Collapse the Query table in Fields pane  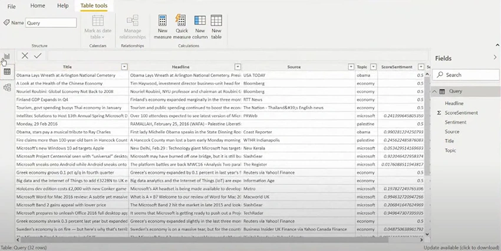(434, 92)
